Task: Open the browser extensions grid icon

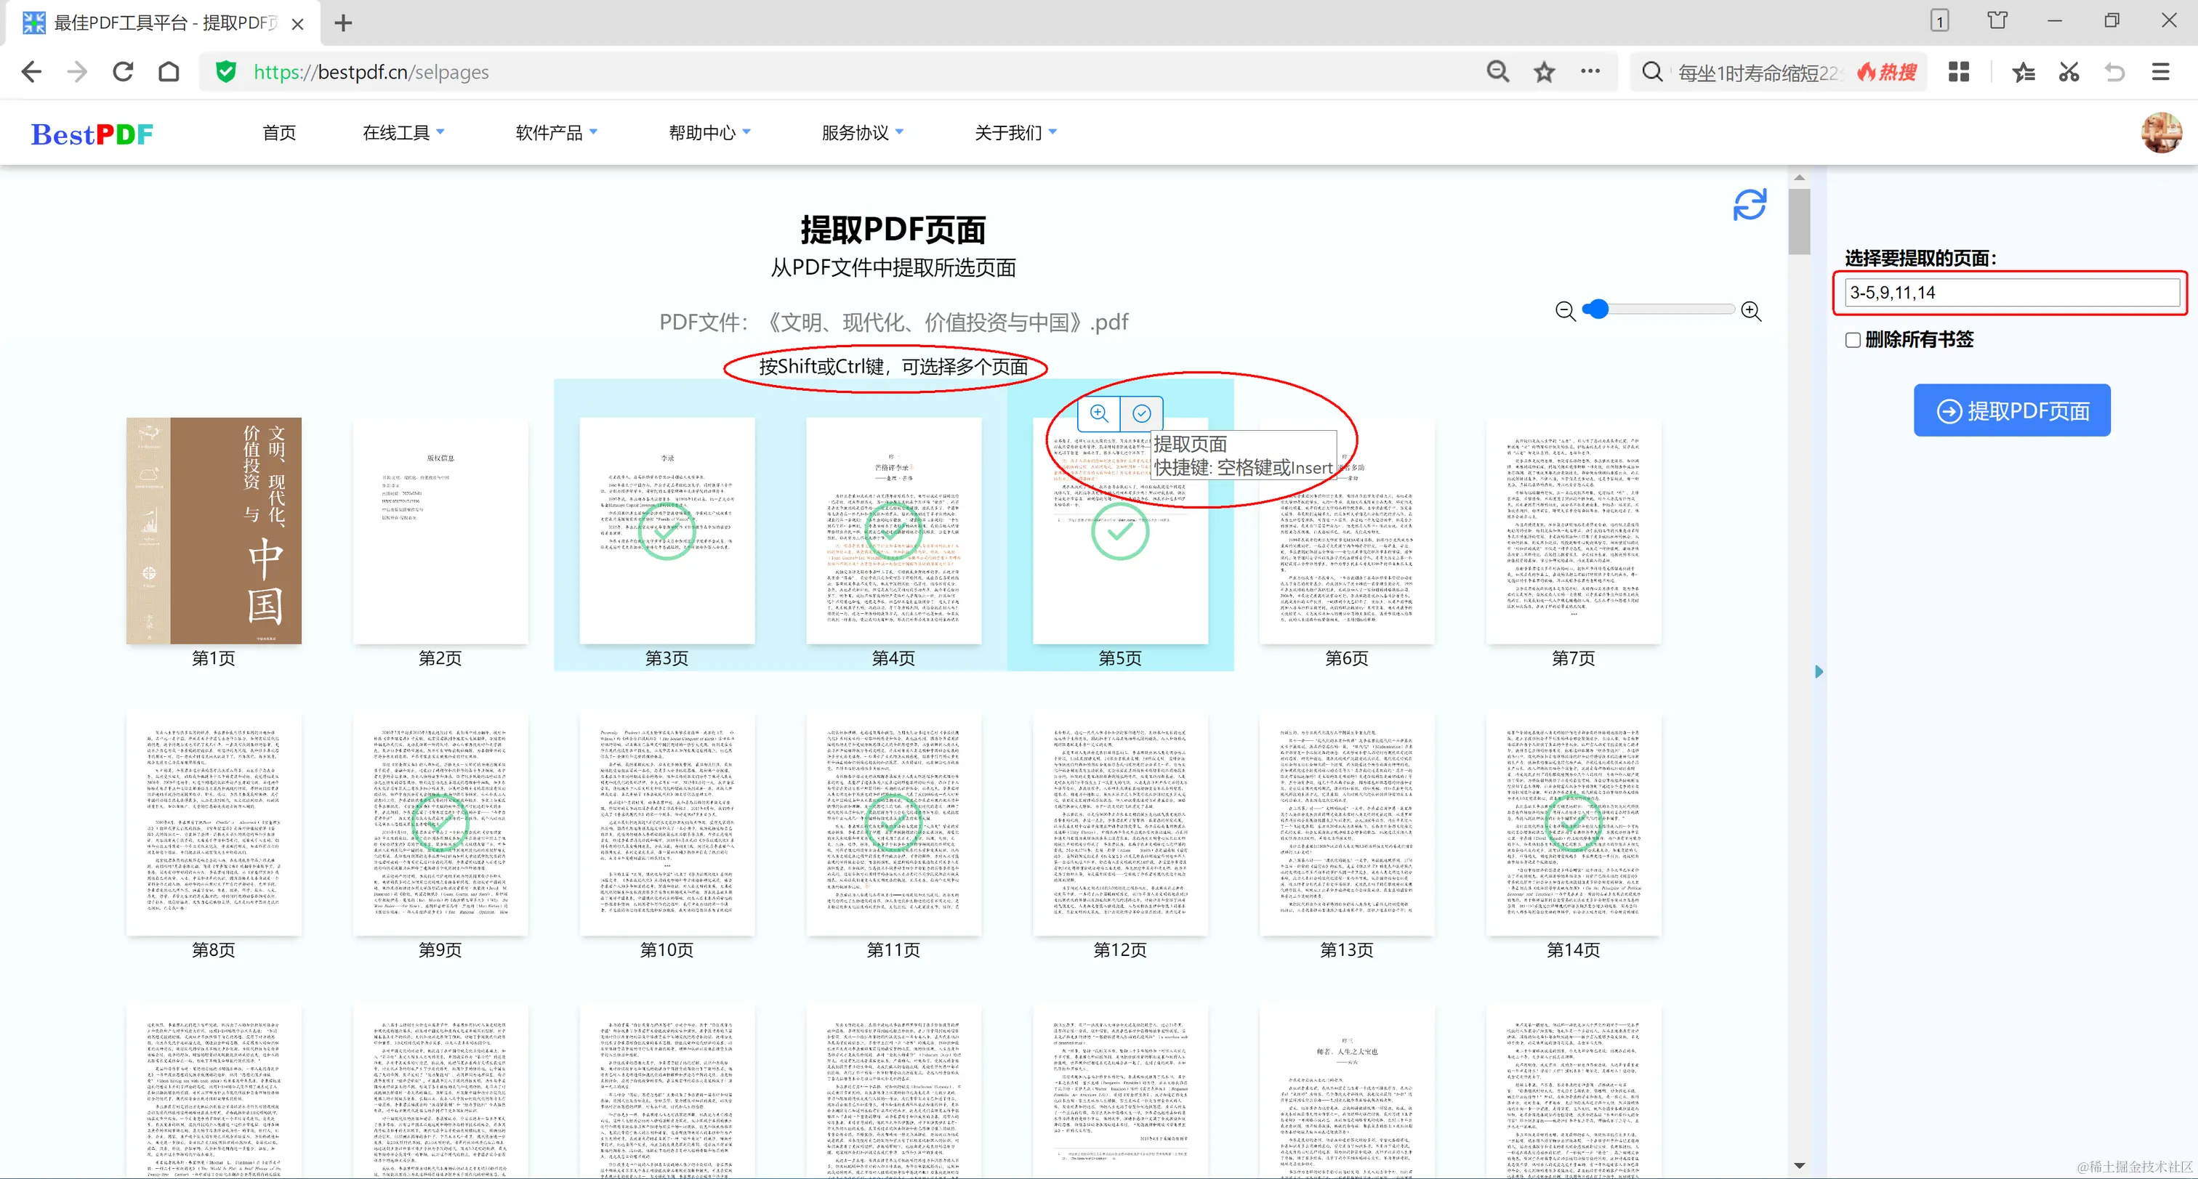Action: click(x=1958, y=73)
